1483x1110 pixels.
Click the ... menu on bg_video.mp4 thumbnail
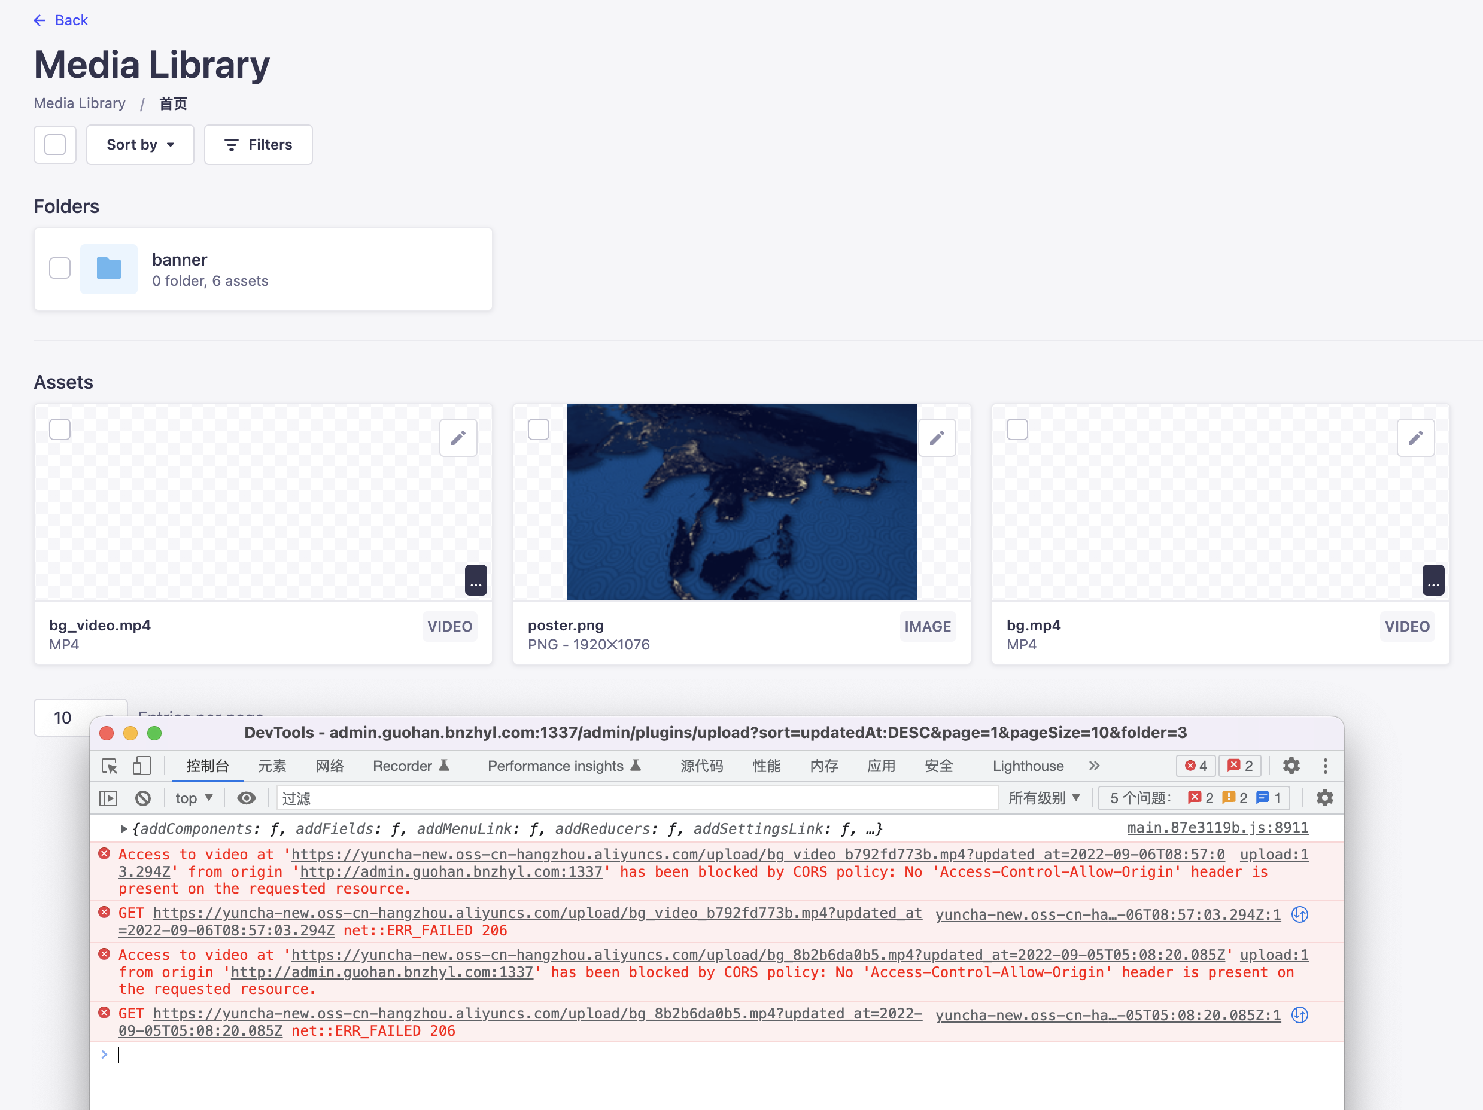476,580
